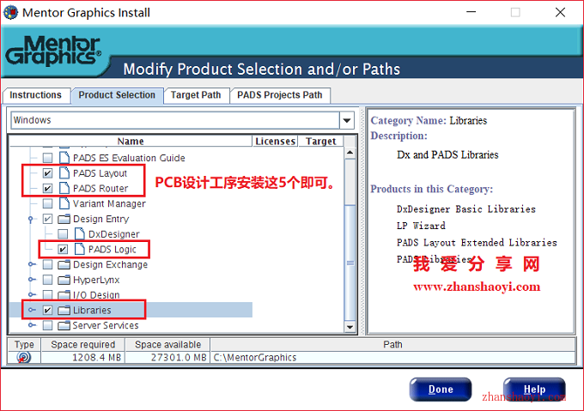
Task: Click the target type icon in Type column
Action: [23, 358]
